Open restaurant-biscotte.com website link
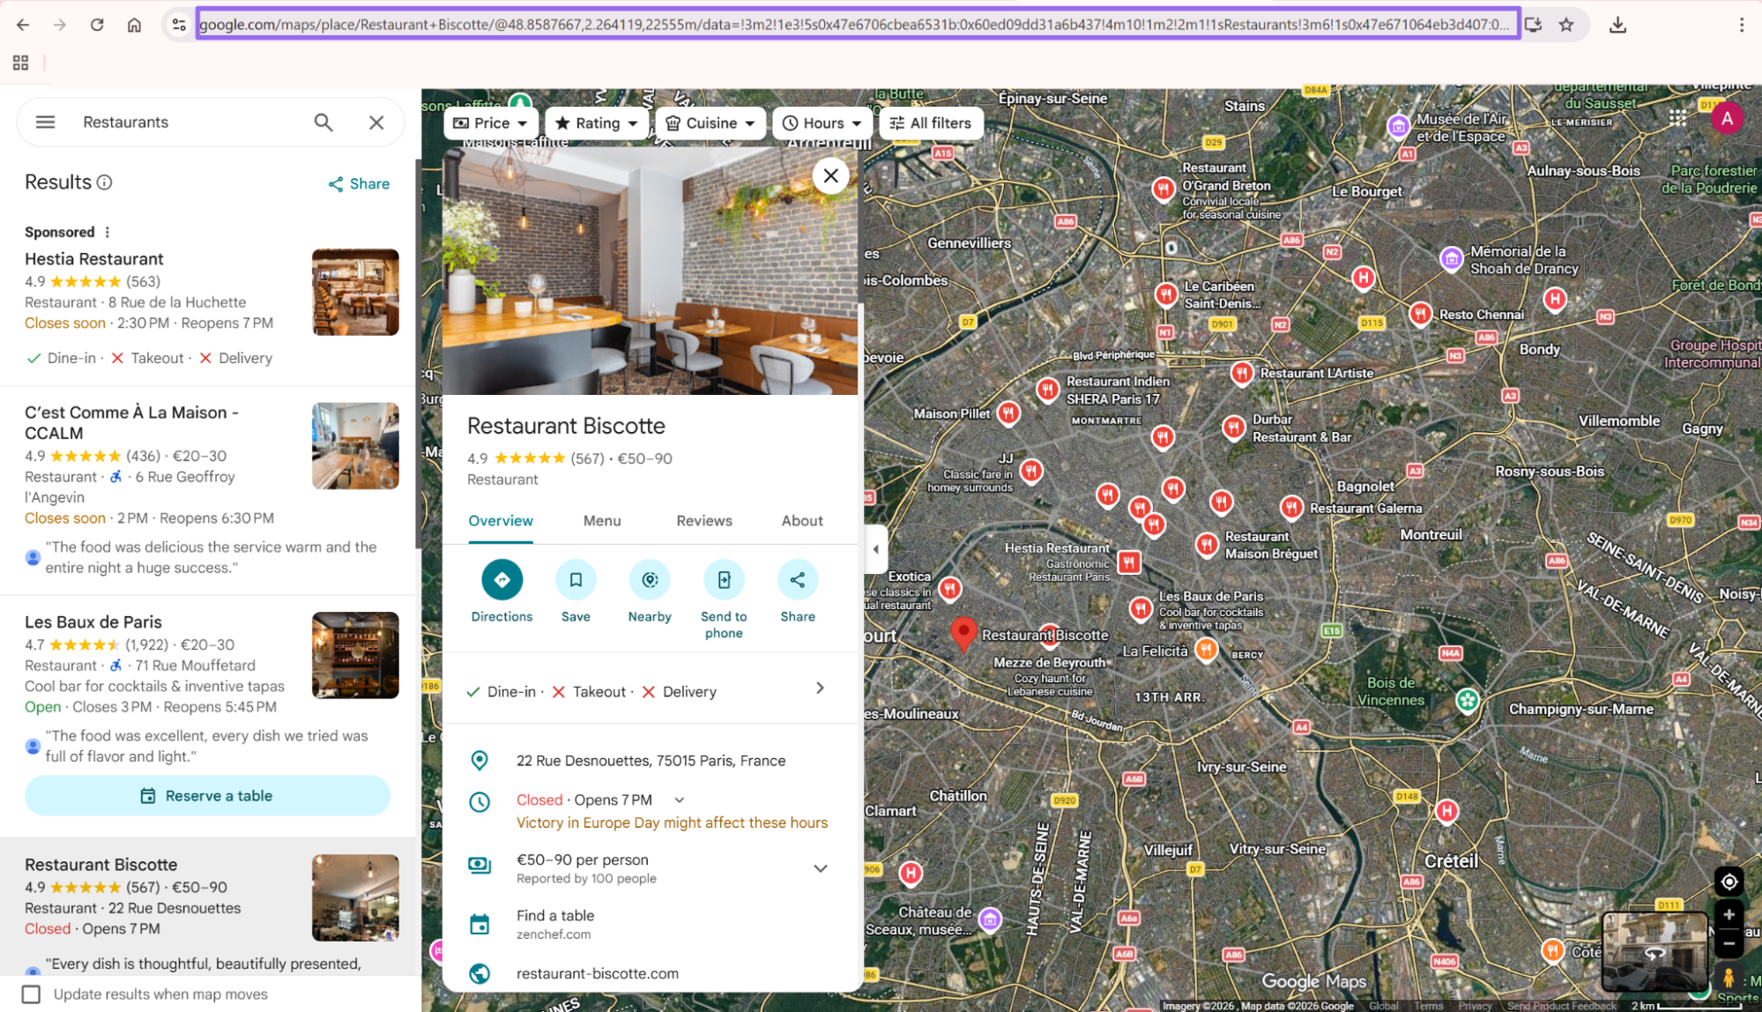This screenshot has height=1012, width=1762. [x=598, y=974]
